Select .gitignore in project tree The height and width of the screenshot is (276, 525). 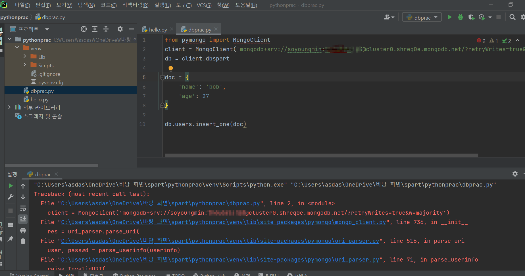[x=45, y=74]
